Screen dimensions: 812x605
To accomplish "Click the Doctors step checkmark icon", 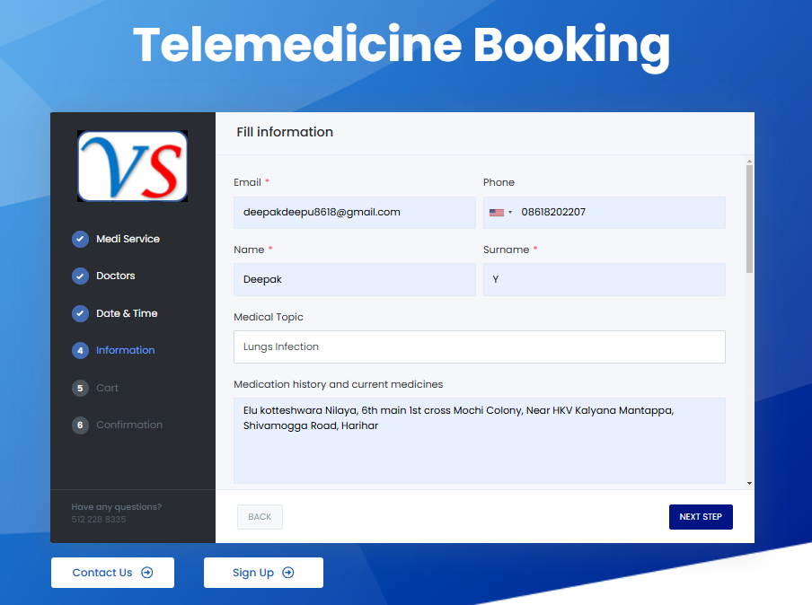I will coord(80,276).
